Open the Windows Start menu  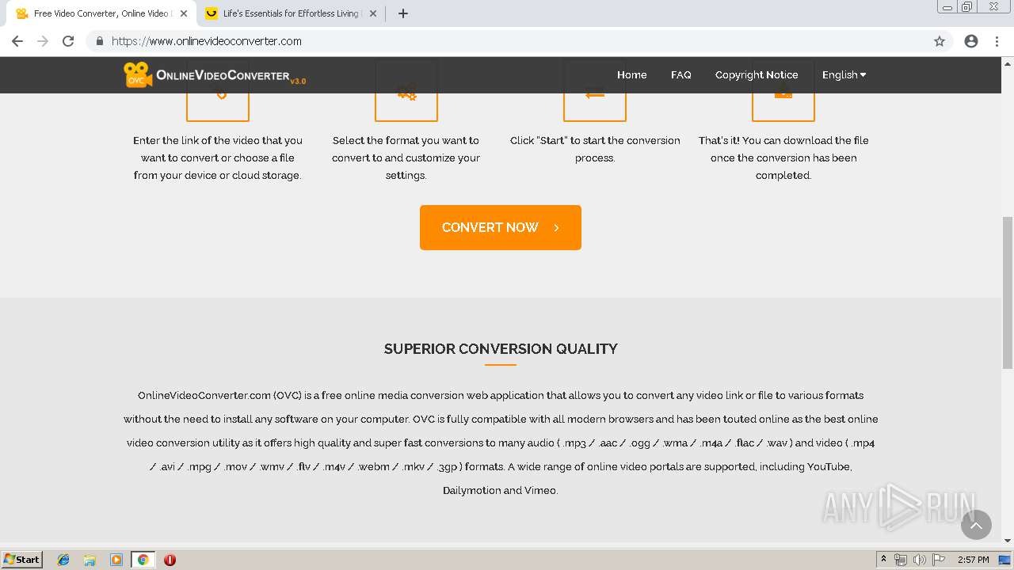pos(21,560)
